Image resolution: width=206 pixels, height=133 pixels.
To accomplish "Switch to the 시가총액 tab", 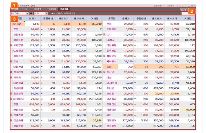I will [x=38, y=9].
